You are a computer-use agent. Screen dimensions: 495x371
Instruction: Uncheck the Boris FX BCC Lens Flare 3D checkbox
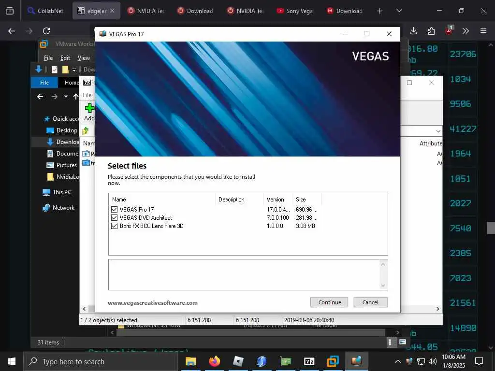point(114,226)
